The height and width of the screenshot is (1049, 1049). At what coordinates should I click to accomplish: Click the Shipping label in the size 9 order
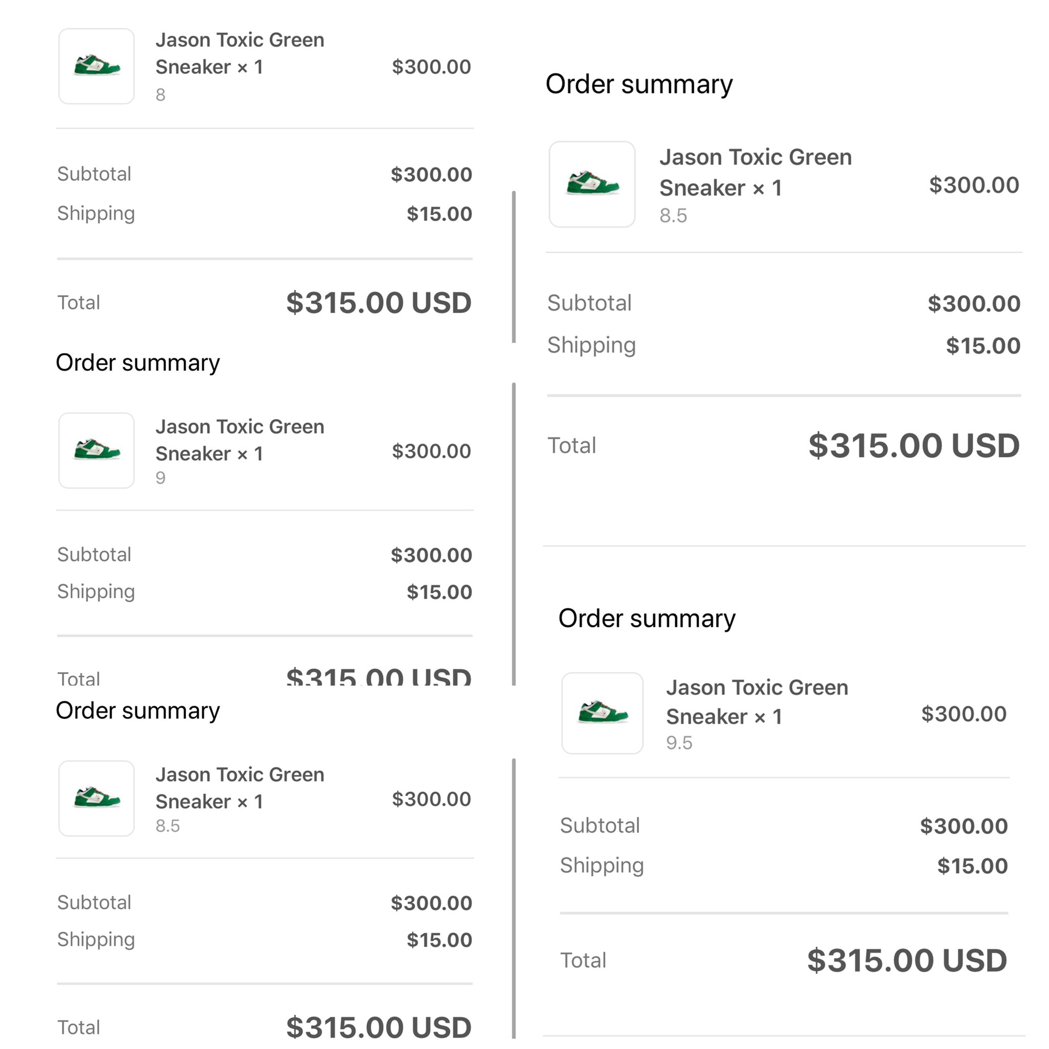coord(96,591)
